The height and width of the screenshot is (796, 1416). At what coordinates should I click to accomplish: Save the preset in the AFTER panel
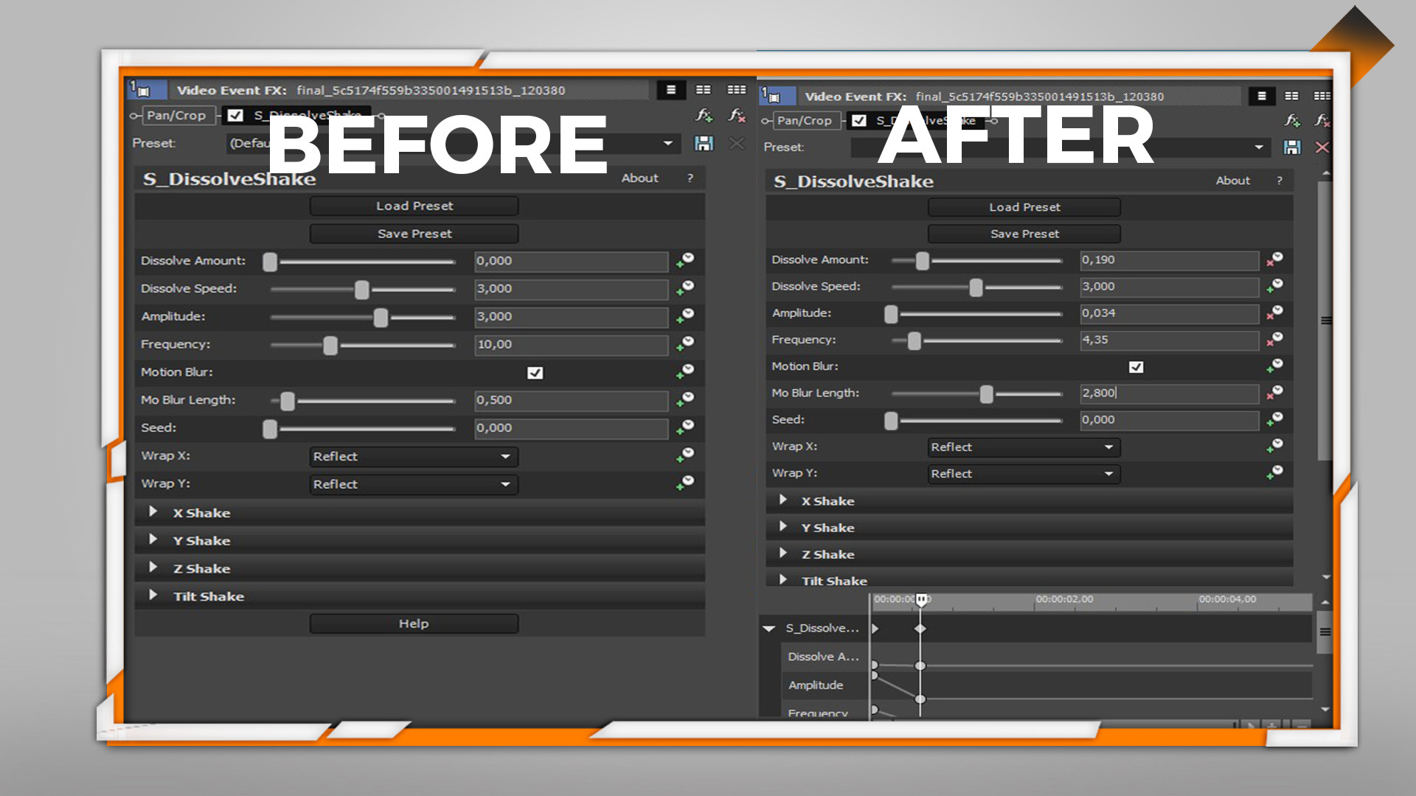click(1292, 147)
